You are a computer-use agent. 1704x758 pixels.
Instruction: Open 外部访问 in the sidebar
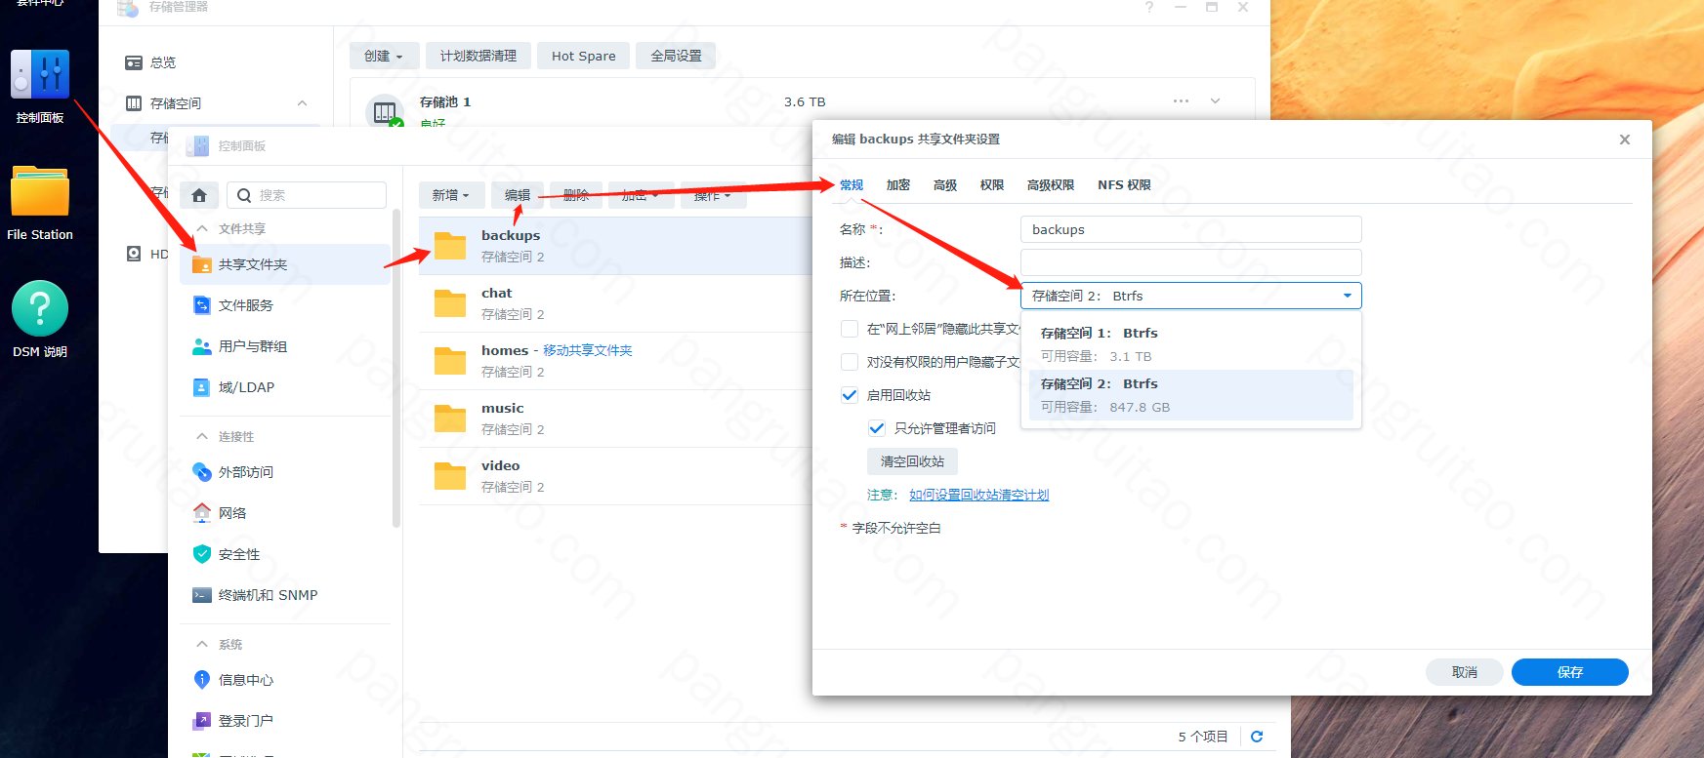(x=285, y=472)
